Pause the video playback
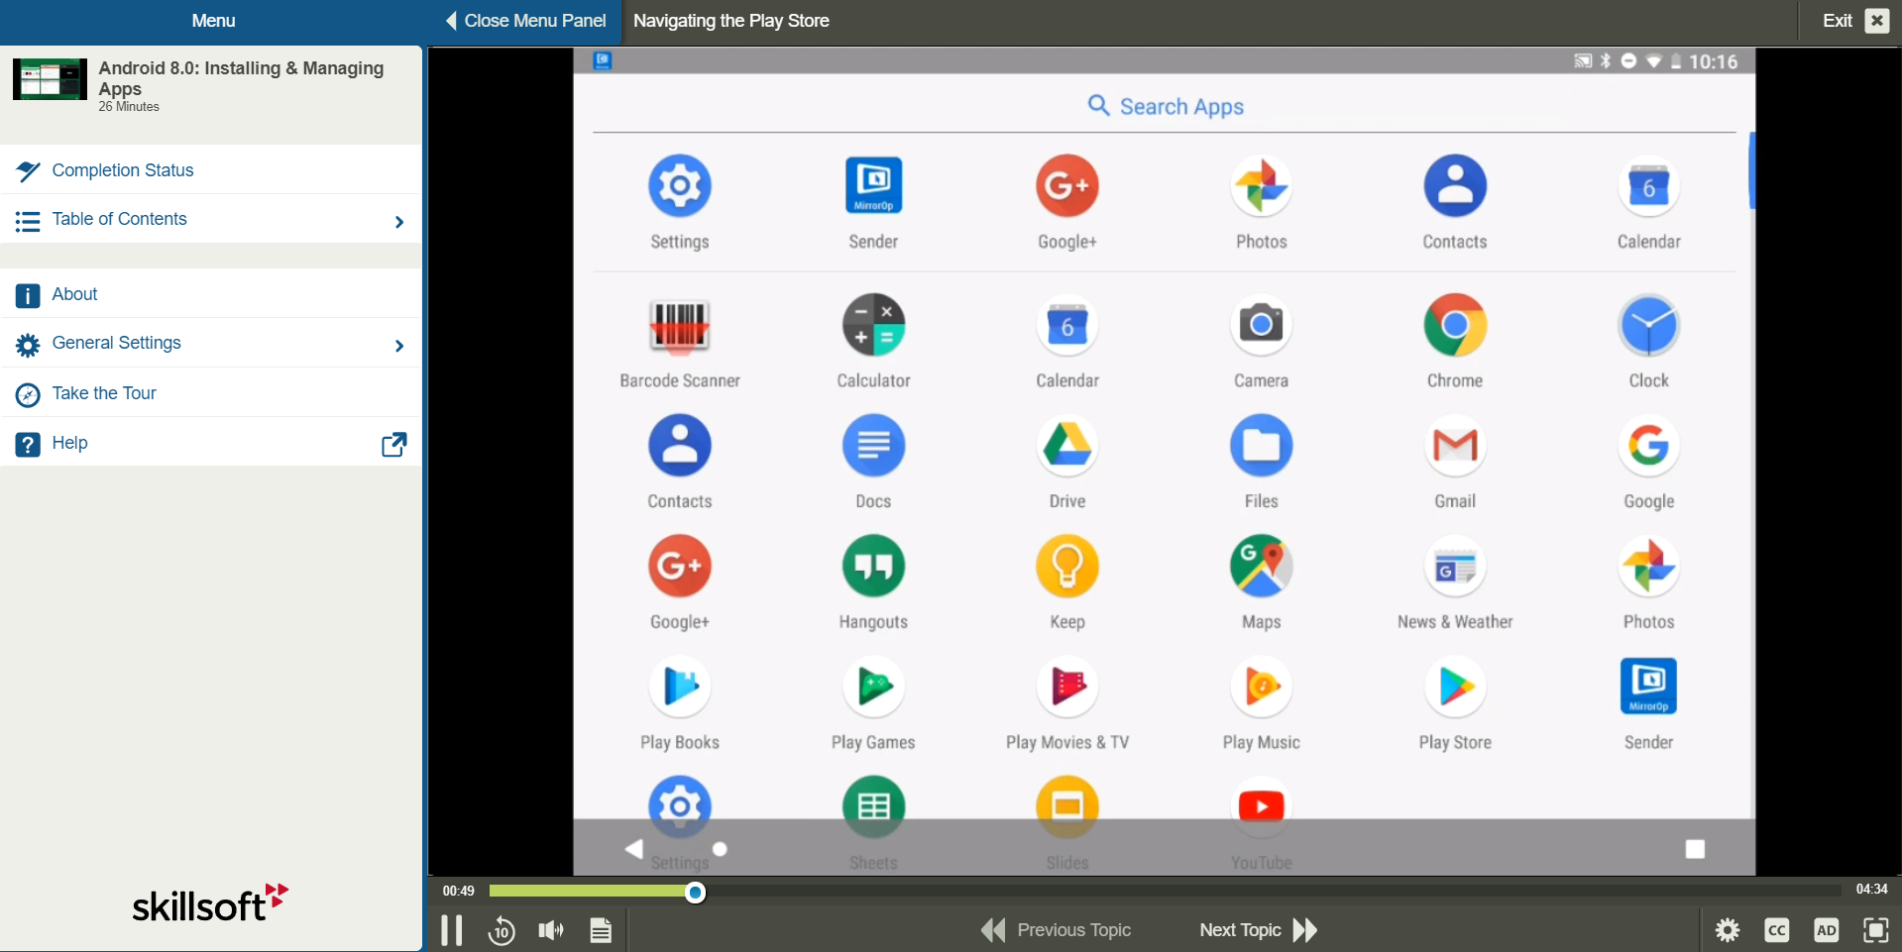1902x952 pixels. 451,929
